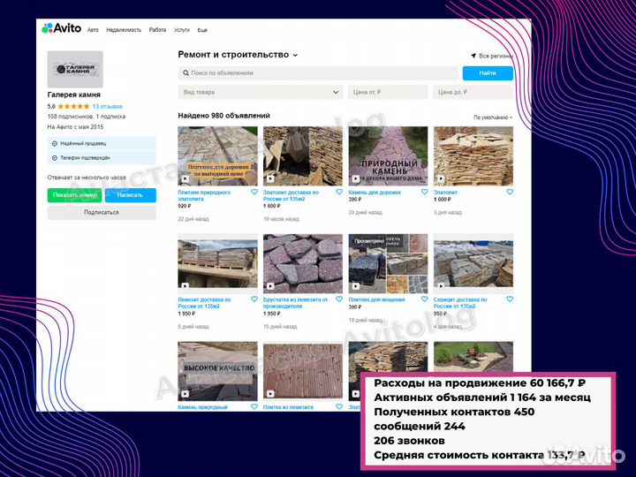This screenshot has width=636, height=477.
Task: Click heart icon on 'Лемезит доставка' listing
Action: point(254,299)
